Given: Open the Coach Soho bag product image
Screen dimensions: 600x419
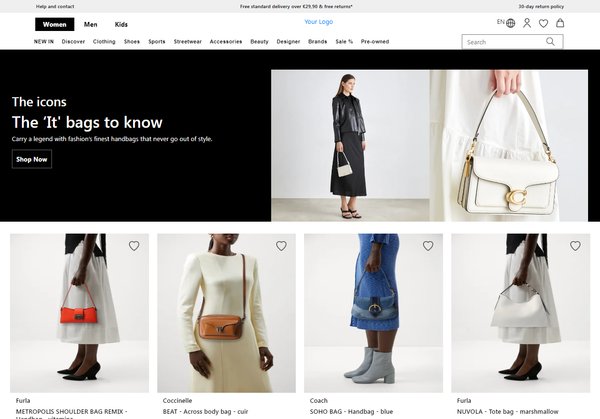Looking at the screenshot, I should (x=373, y=313).
